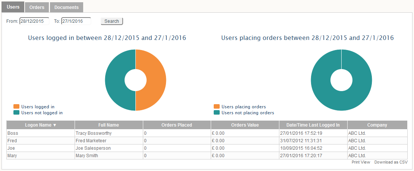Viewport: 414px width, 171px height.
Task: Click the To date input field
Action: (76, 21)
